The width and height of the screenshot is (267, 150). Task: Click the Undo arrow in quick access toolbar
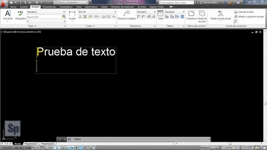[42, 2]
